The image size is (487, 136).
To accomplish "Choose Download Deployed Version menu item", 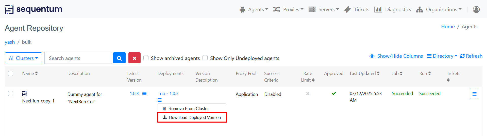I will [192, 117].
